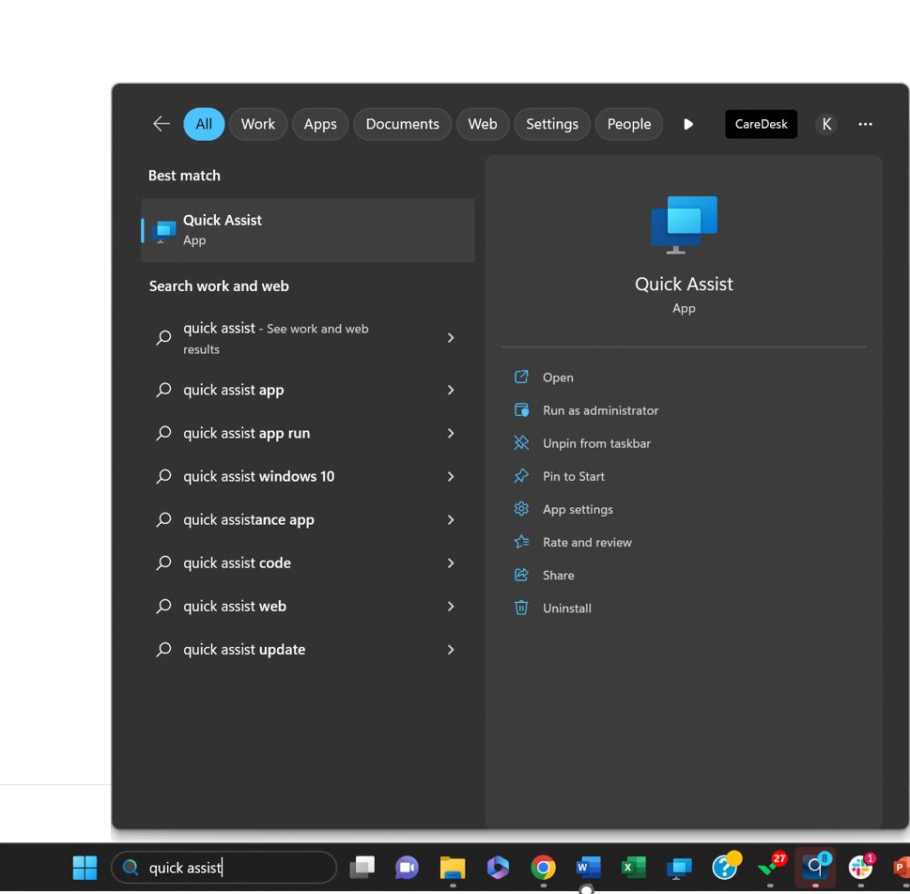Screen dimensions: 910x894
Task: Switch to the Documents filter tab
Action: pyautogui.click(x=402, y=123)
